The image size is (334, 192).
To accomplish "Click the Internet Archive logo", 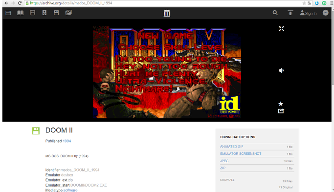I will (x=167, y=13).
